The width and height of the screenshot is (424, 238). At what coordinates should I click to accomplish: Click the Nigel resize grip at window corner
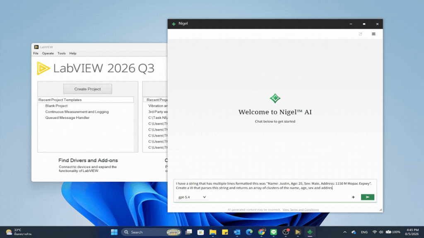(x=381, y=210)
